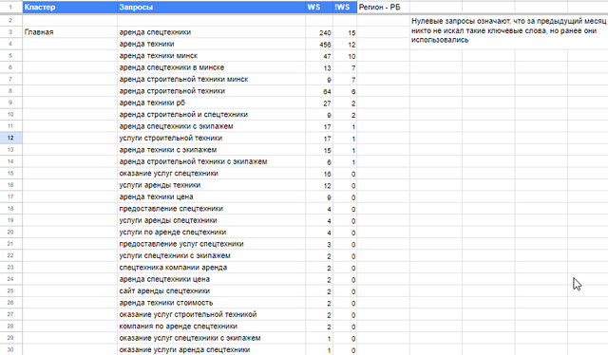This screenshot has height=355, width=608.
Task: Select the 'Запросы' header cell
Action: pyautogui.click(x=211, y=7)
